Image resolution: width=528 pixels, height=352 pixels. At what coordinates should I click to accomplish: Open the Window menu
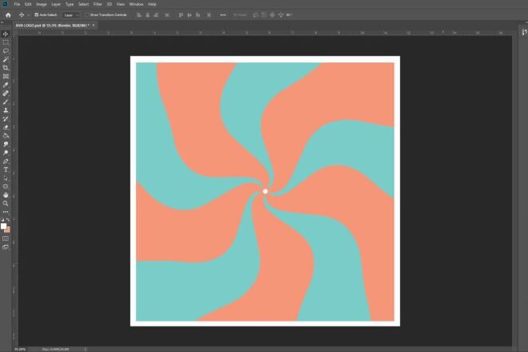[x=136, y=4]
